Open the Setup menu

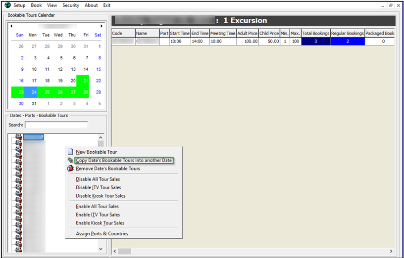pyautogui.click(x=19, y=5)
